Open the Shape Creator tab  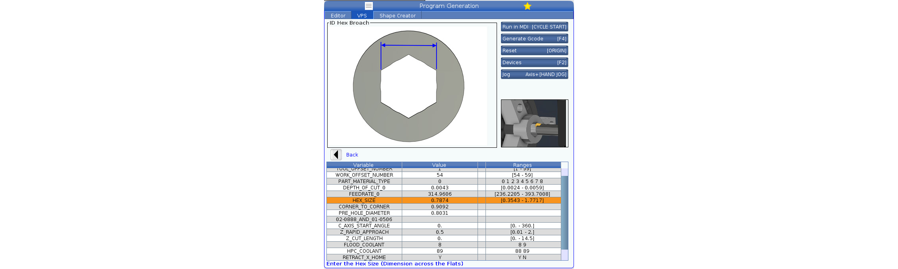pos(397,15)
